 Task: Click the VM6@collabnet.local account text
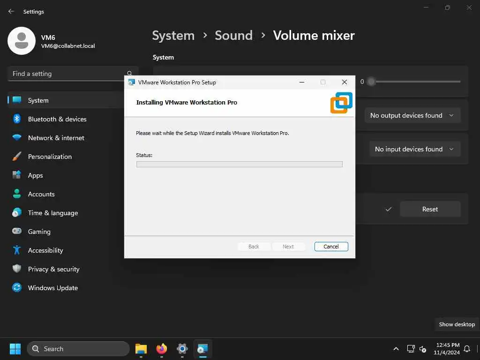click(x=68, y=46)
